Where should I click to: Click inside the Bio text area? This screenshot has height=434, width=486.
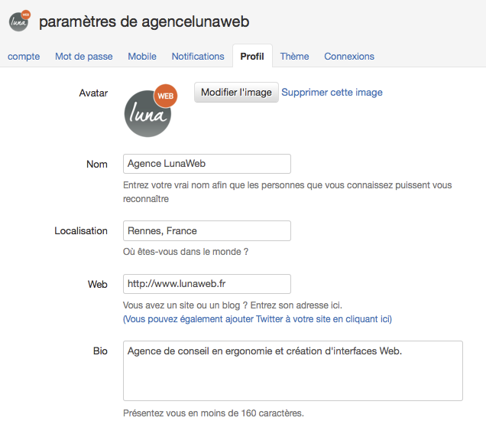tap(293, 370)
